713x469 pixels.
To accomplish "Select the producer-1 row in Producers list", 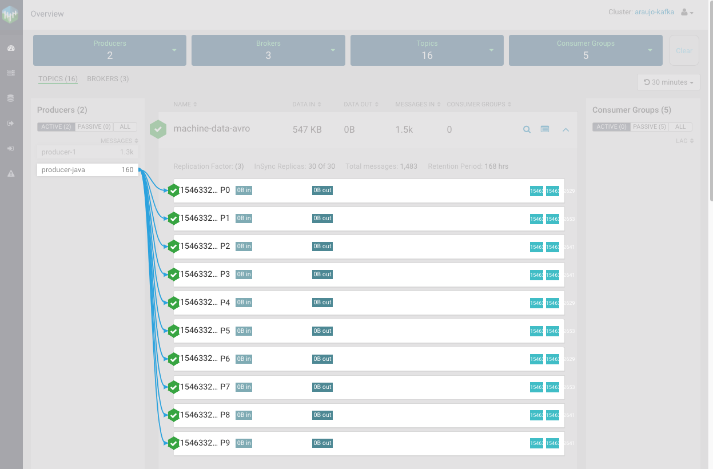I will [x=87, y=152].
